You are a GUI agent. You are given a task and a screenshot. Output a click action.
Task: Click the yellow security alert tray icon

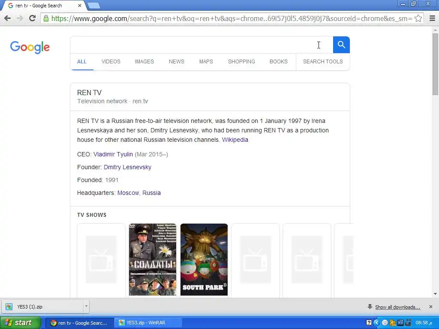pyautogui.click(x=393, y=323)
